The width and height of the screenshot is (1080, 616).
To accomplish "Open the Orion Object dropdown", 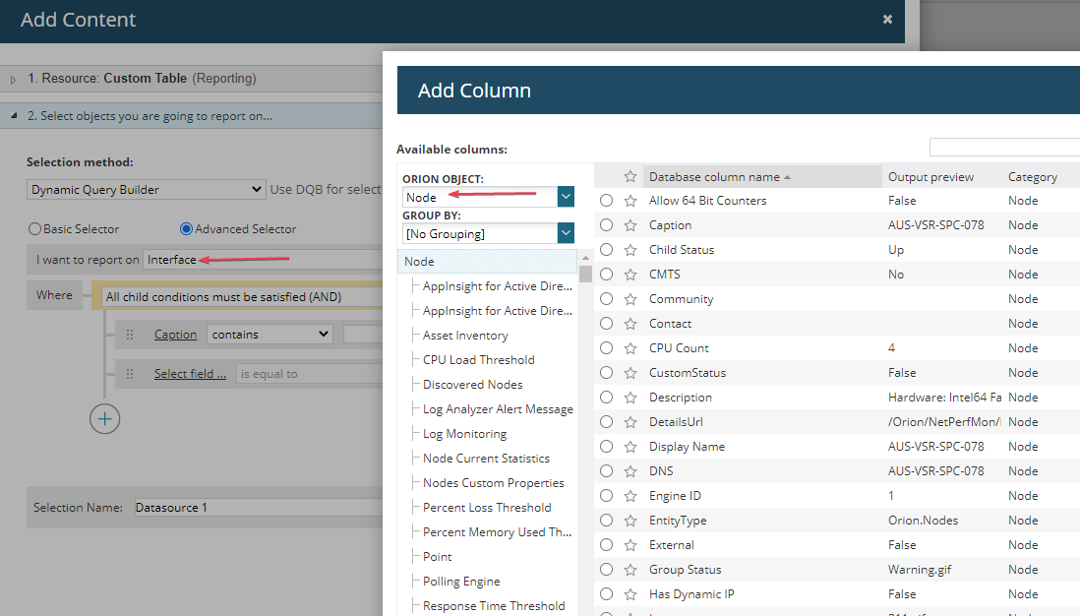I will [x=566, y=197].
